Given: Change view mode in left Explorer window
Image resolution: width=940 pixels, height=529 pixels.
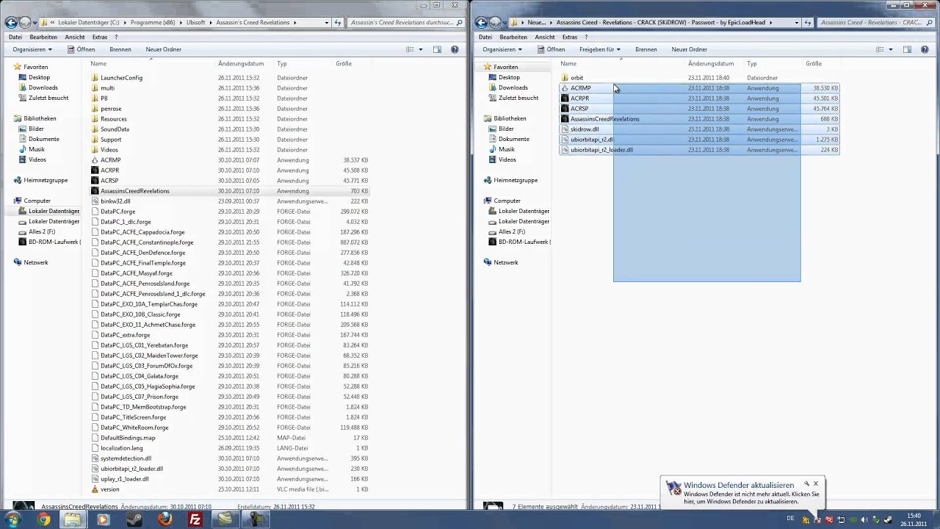Looking at the screenshot, I should point(410,49).
